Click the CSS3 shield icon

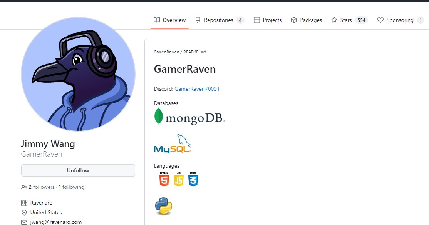click(193, 179)
